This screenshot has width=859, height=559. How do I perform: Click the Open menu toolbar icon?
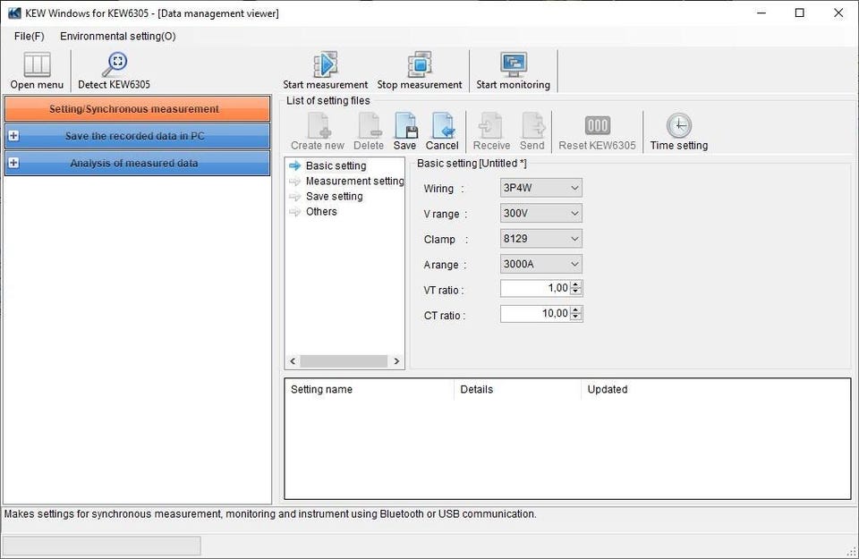tap(37, 64)
